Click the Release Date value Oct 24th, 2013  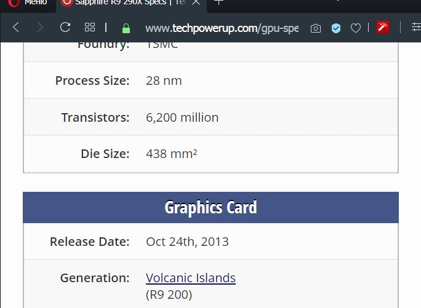(187, 242)
